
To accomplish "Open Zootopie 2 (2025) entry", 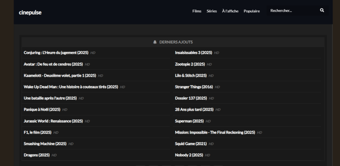I will point(190,64).
